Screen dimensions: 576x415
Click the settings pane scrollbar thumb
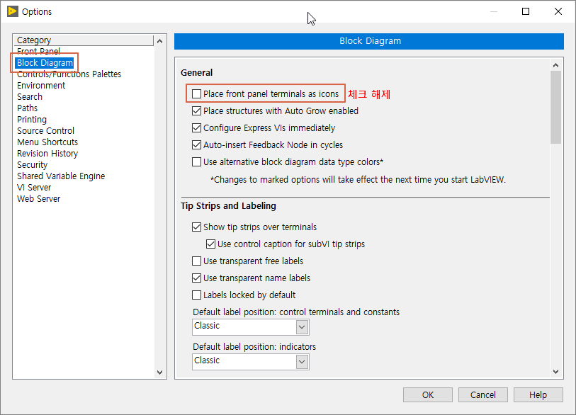(x=555, y=107)
